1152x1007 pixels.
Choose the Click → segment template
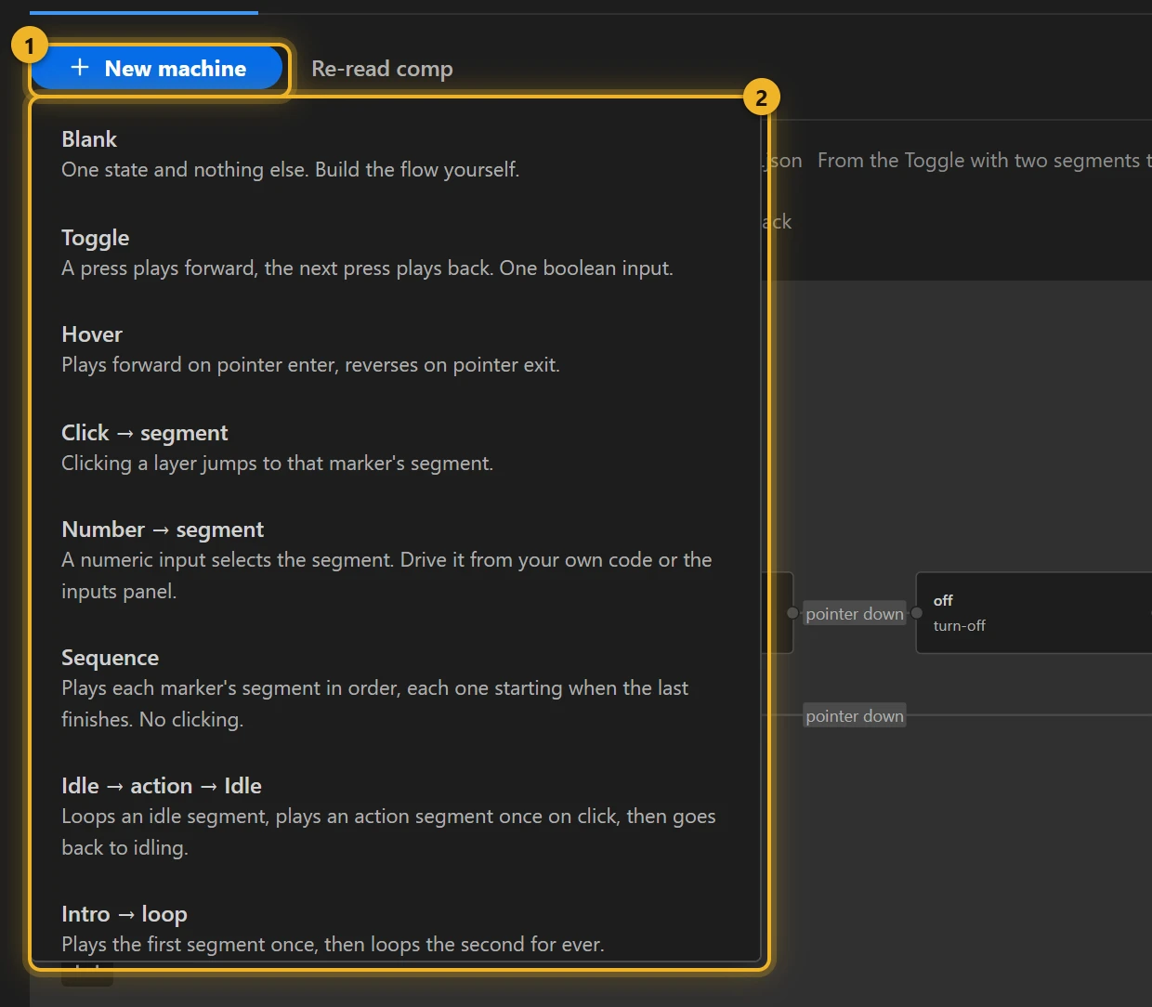click(x=396, y=448)
